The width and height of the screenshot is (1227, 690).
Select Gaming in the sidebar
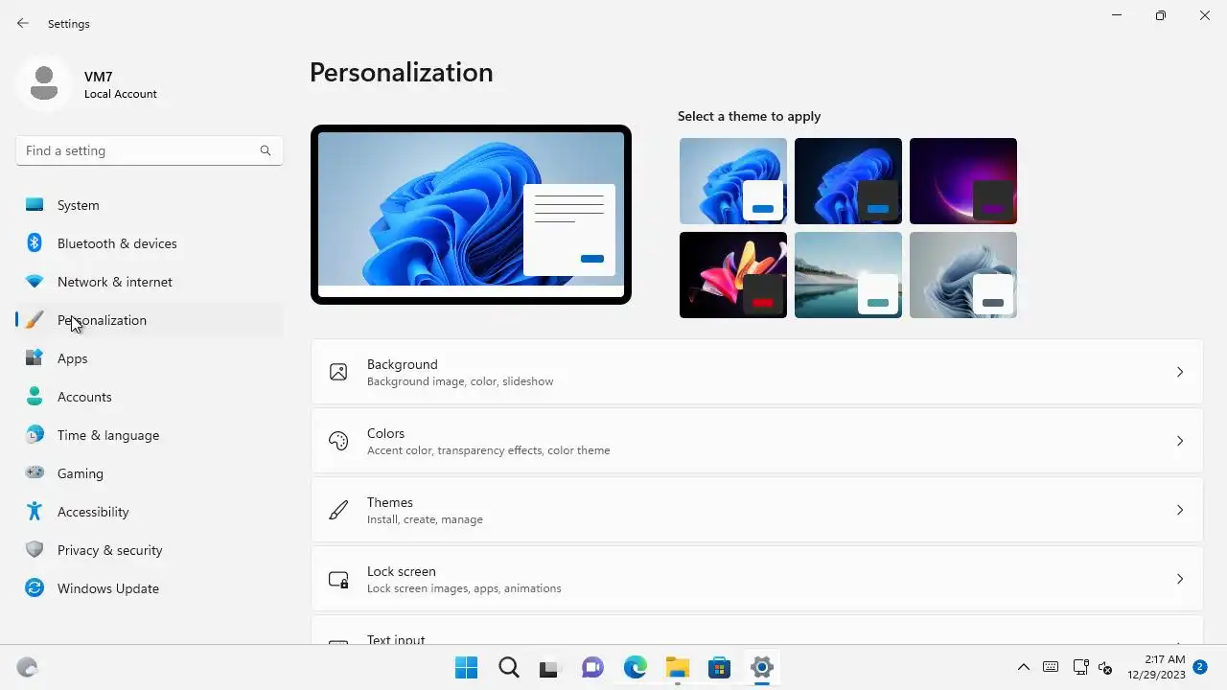(x=150, y=473)
